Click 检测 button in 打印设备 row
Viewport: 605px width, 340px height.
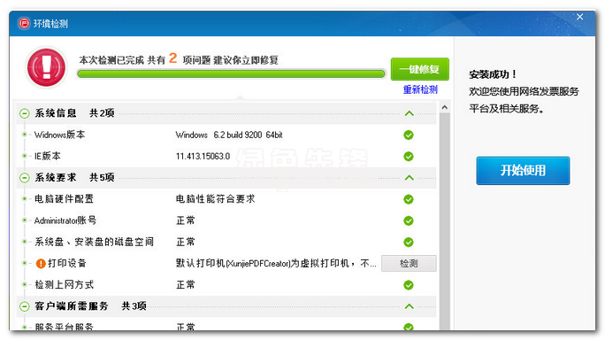[x=409, y=264]
